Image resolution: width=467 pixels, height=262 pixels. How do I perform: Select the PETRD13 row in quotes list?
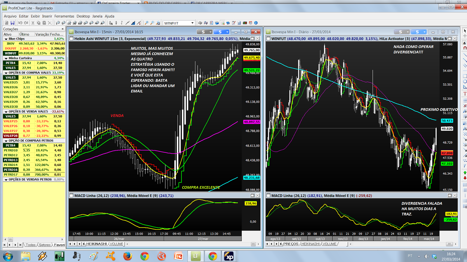[x=34, y=160]
